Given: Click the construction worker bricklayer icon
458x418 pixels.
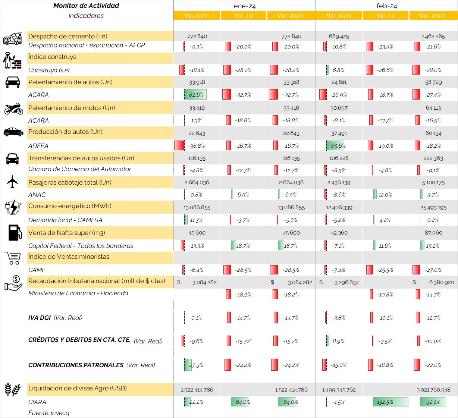Looking at the screenshot, I should click(x=12, y=60).
